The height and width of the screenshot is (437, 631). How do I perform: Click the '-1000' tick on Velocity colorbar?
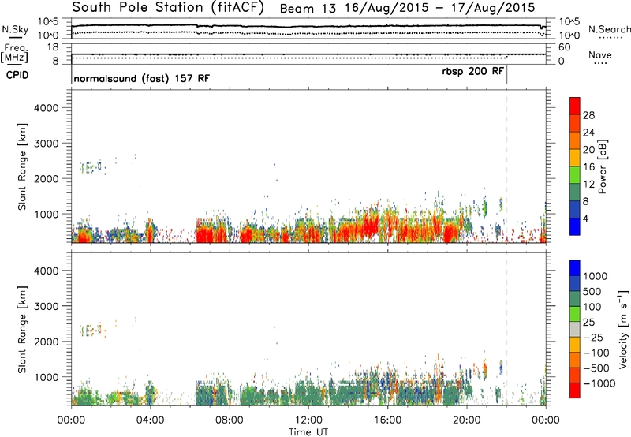coord(599,383)
